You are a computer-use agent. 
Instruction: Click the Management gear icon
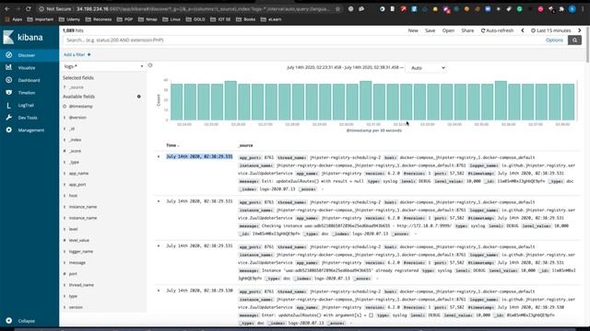click(x=8, y=130)
